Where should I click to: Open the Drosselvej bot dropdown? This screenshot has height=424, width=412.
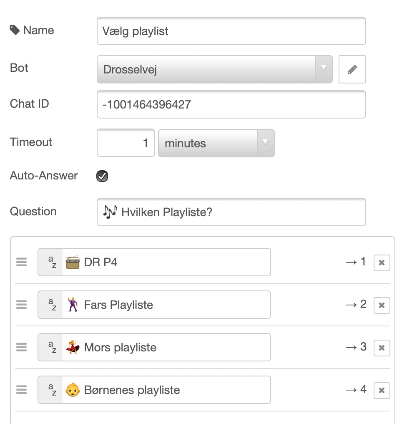click(x=214, y=70)
